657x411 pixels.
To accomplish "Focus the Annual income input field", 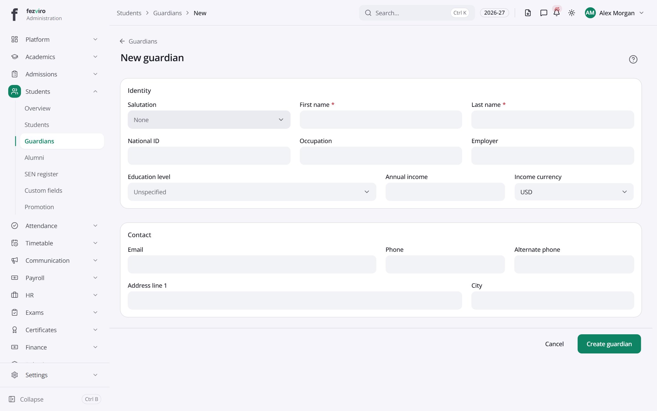I will point(445,192).
